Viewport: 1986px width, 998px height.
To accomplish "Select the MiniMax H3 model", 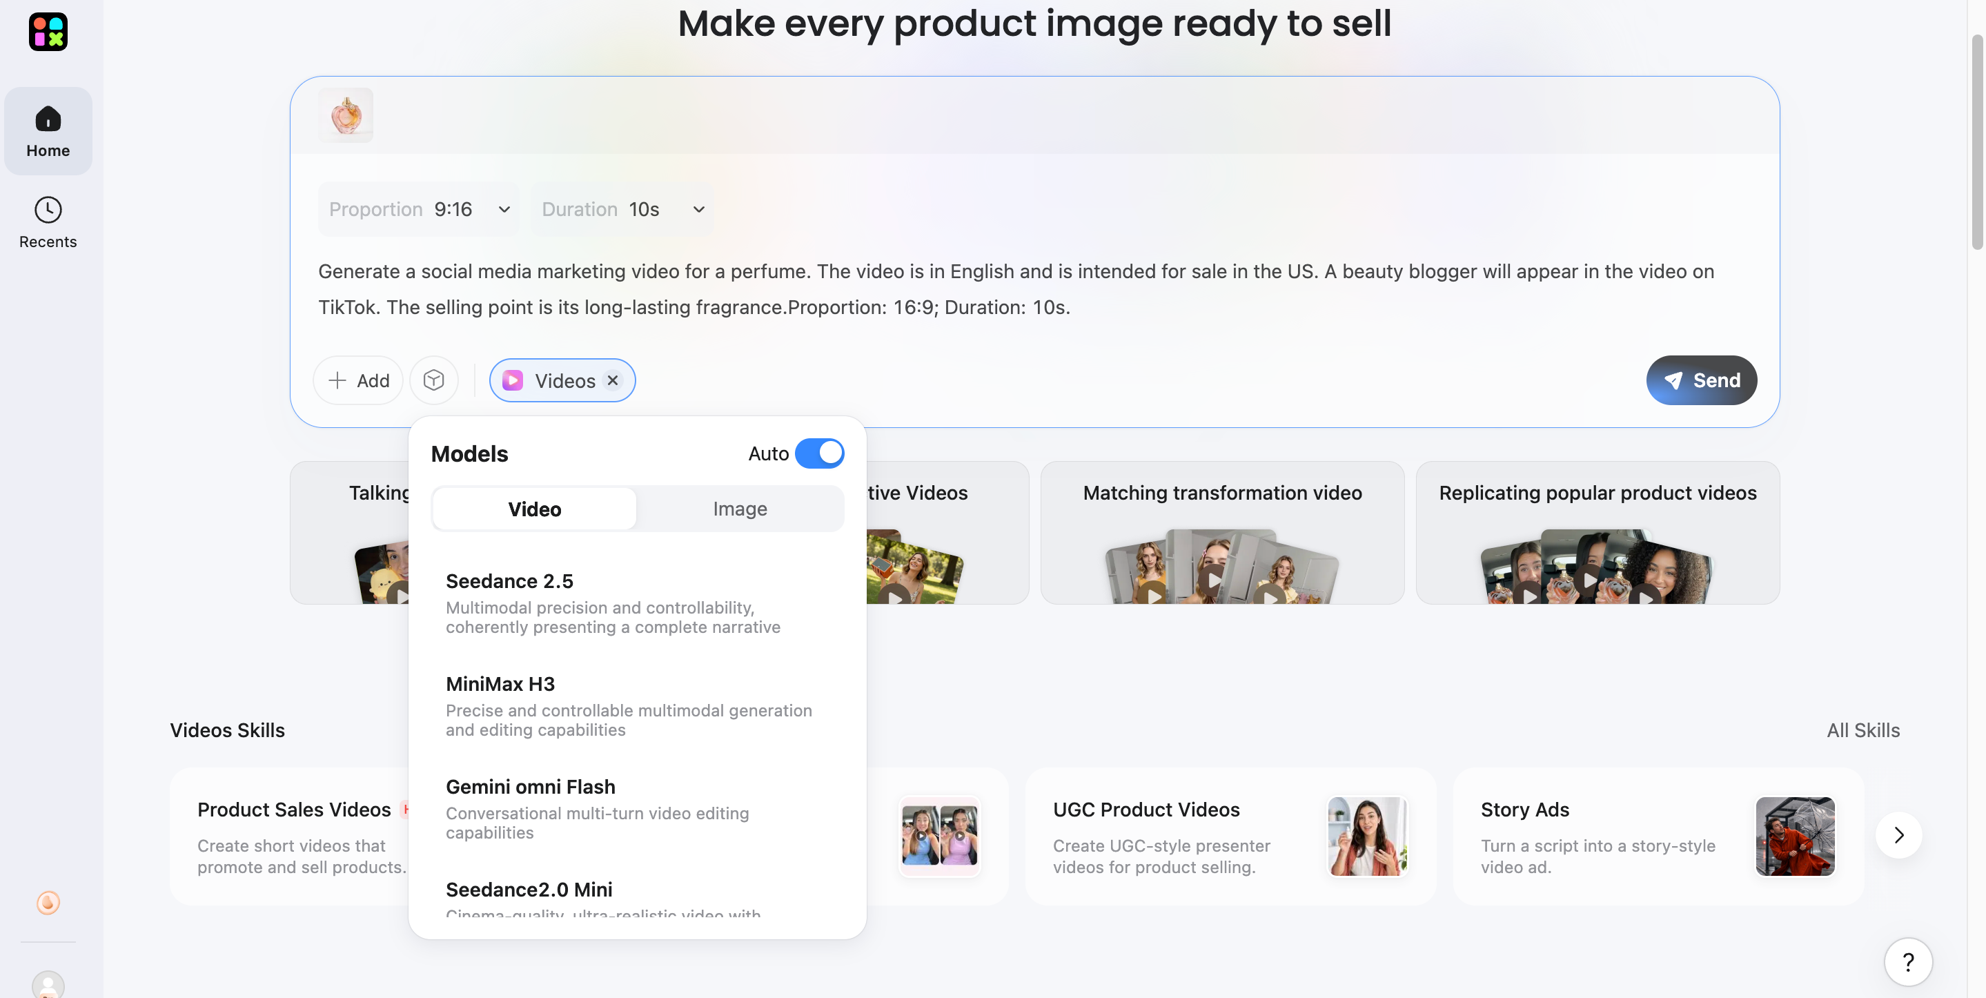I will (637, 705).
